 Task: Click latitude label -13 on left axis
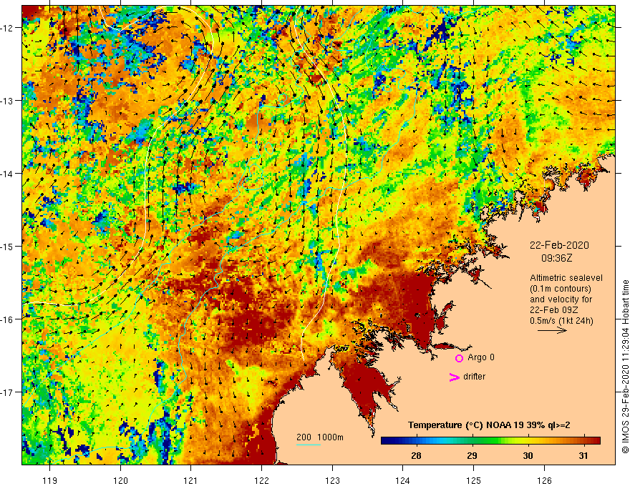pyautogui.click(x=8, y=101)
